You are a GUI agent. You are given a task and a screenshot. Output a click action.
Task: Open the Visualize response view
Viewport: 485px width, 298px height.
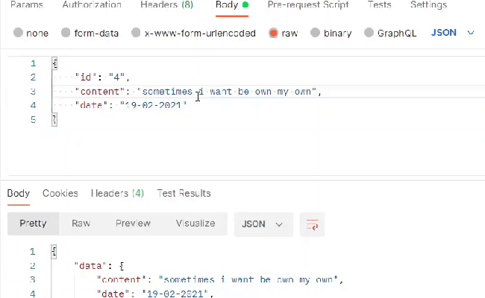(195, 223)
